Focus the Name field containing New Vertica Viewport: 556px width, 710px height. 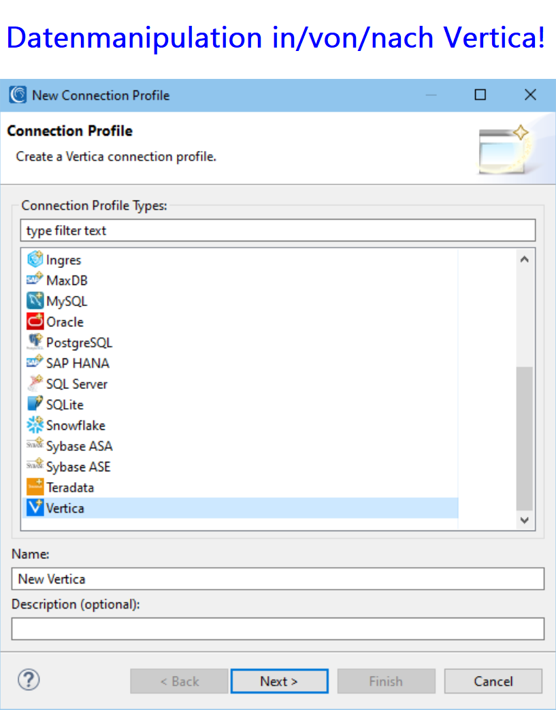tap(278, 579)
